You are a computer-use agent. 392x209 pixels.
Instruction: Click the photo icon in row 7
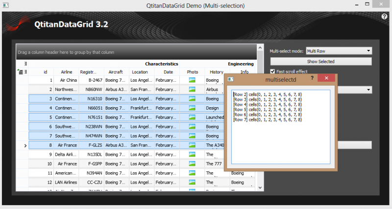point(192,136)
